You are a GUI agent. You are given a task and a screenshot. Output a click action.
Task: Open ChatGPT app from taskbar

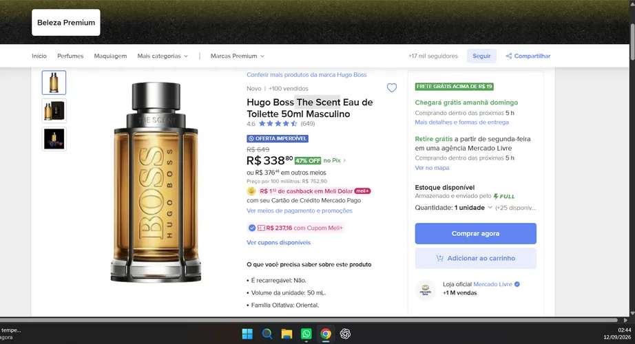point(345,334)
